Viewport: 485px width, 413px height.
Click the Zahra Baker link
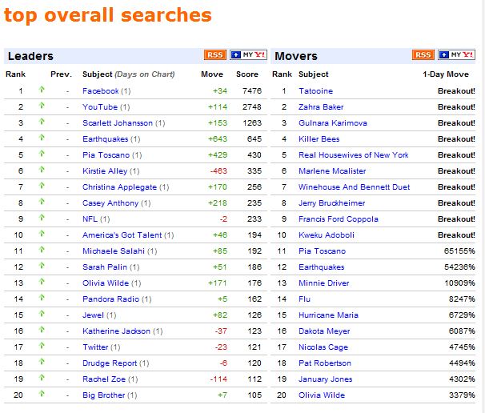pos(321,107)
